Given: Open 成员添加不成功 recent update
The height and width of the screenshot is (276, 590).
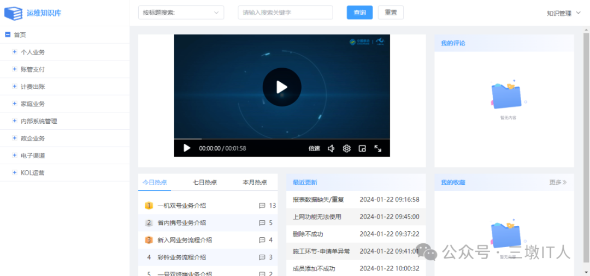Looking at the screenshot, I should click(x=314, y=269).
